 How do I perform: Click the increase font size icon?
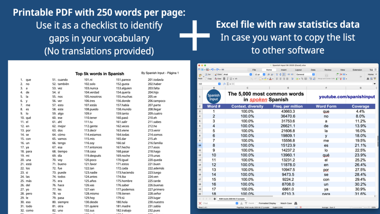click(268, 75)
